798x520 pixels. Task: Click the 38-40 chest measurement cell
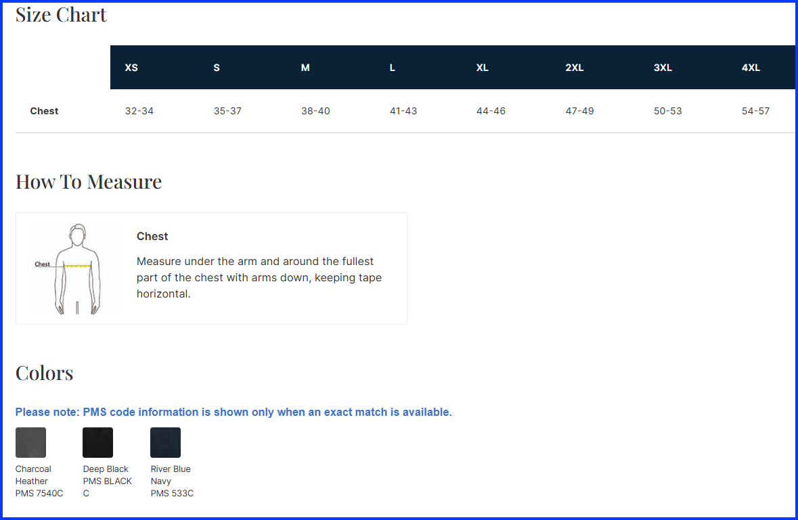[x=315, y=111]
